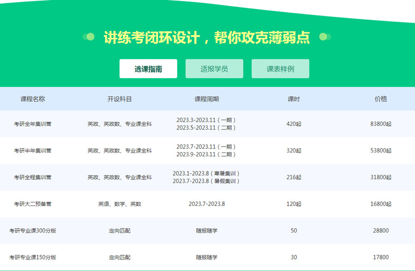Click the 课程周期 column header

(207, 99)
